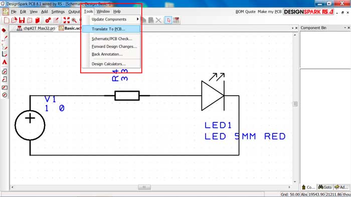351x197 pixels.
Task: Open the Help menu
Action: click(x=117, y=12)
